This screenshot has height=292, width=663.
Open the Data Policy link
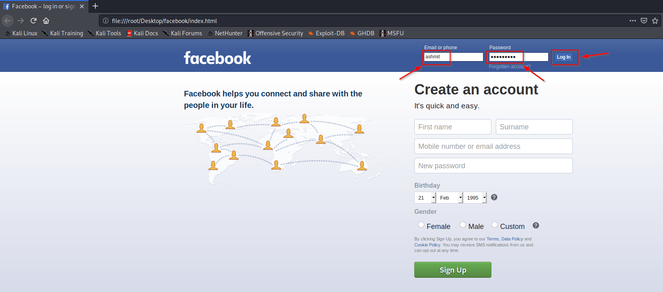coord(512,239)
